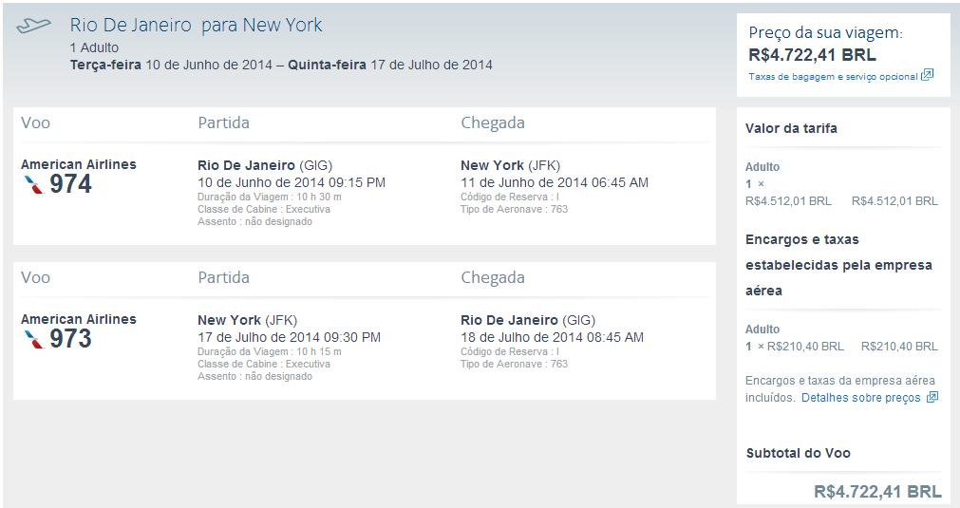Click the 17 de Julho 09:30 PM departure time
The image size is (960, 508).
289,337
